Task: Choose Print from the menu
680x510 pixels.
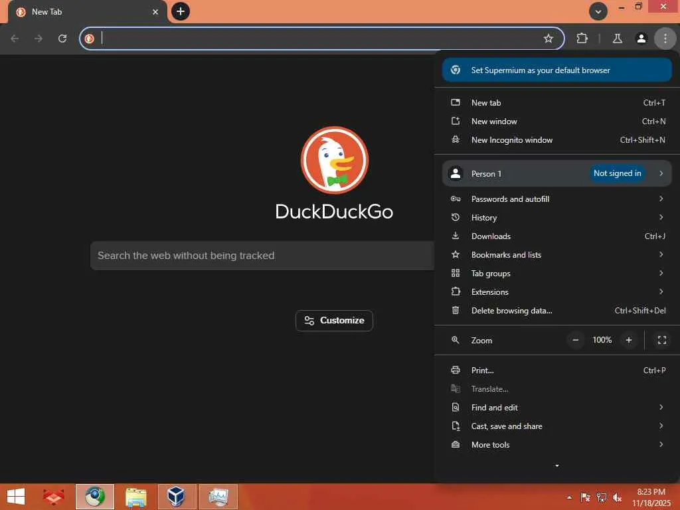Action: tap(557, 371)
